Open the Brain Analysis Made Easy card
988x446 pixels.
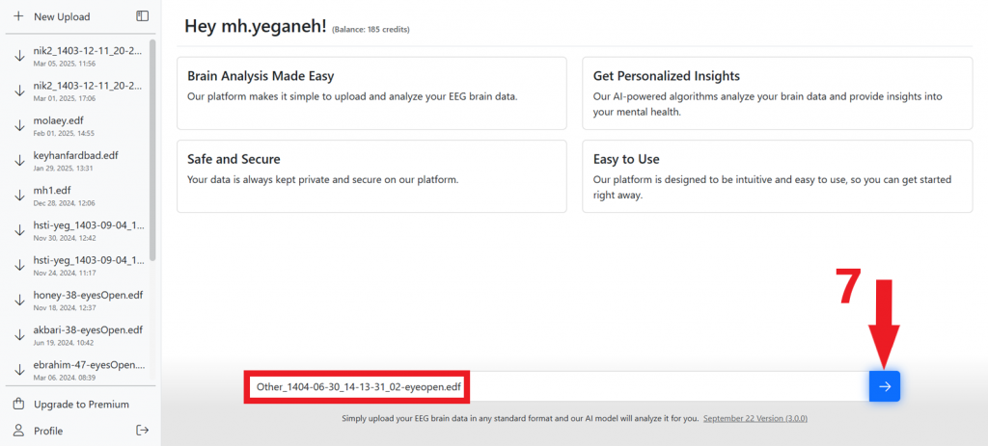[371, 92]
